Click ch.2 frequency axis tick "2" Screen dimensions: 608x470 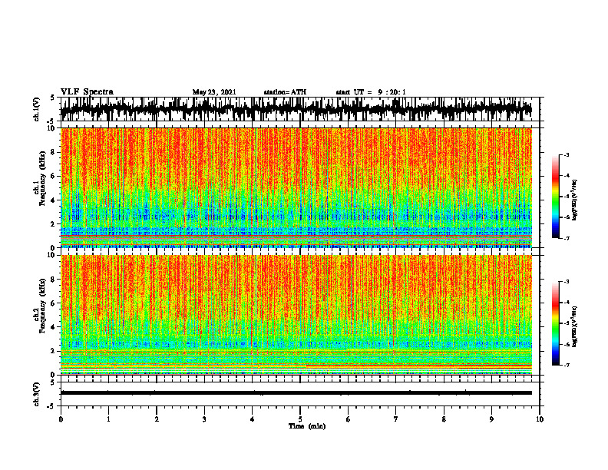point(54,351)
